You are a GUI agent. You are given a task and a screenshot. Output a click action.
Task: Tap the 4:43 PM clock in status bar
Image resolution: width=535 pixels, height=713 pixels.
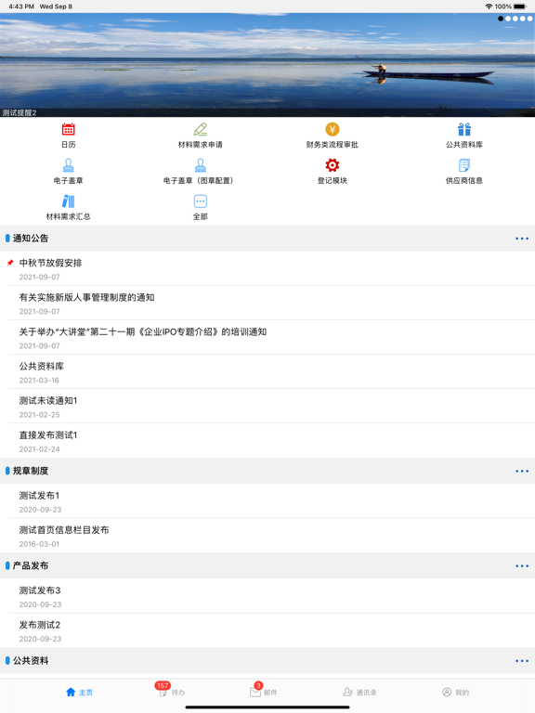(x=21, y=6)
